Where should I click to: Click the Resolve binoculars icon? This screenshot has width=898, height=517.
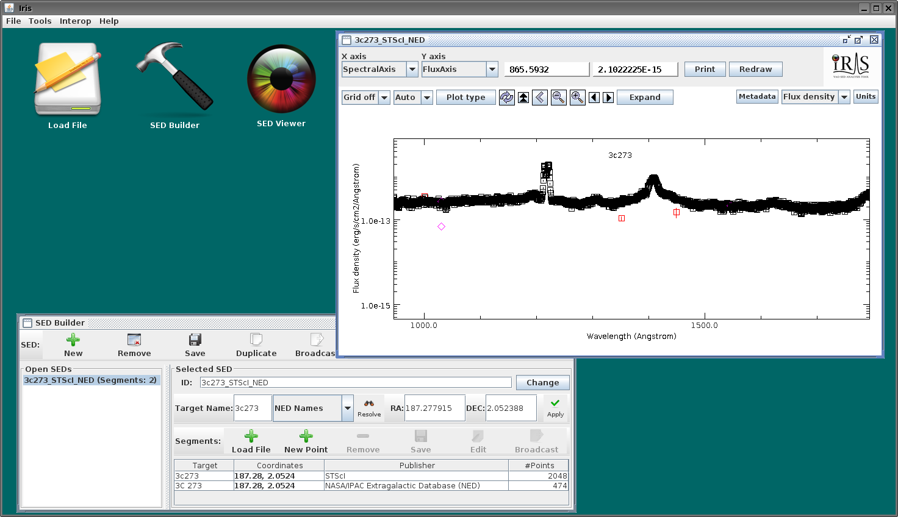(x=369, y=404)
